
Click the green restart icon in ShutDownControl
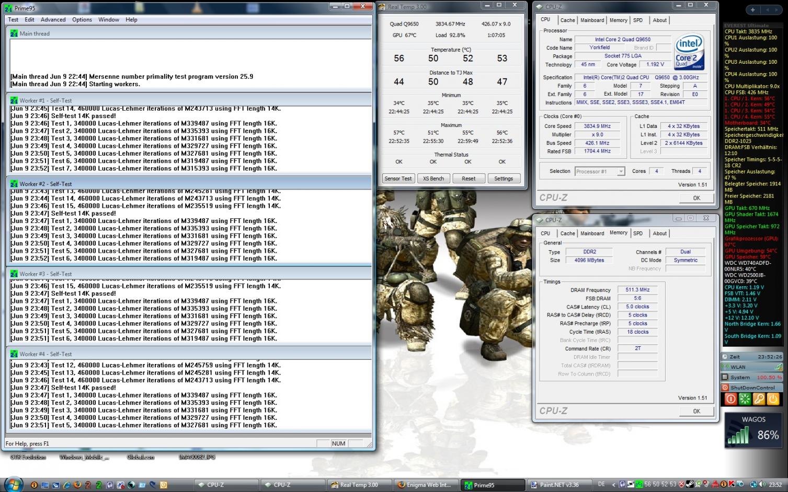(x=745, y=399)
